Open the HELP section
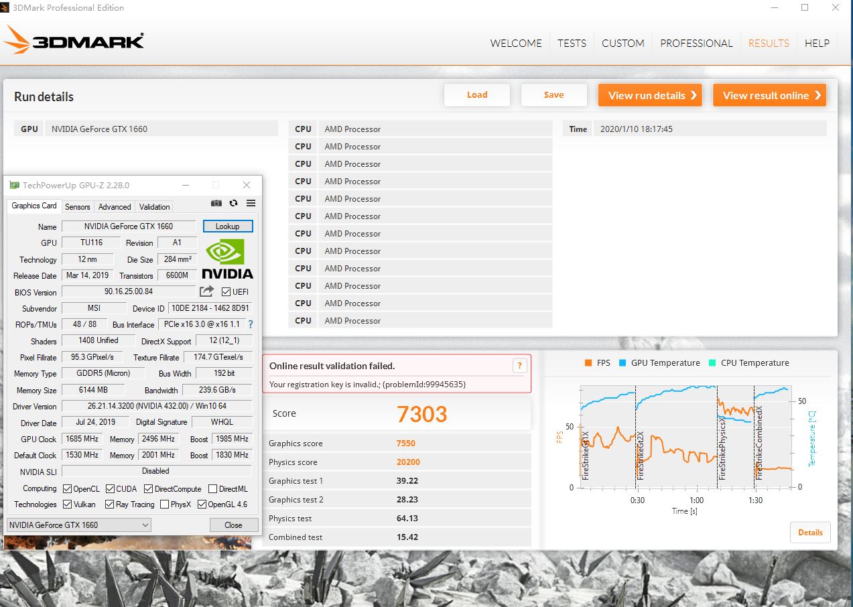 click(x=817, y=43)
